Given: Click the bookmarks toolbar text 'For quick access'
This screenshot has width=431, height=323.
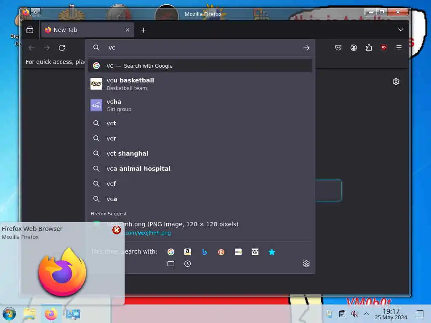Looking at the screenshot, I should tap(55, 62).
